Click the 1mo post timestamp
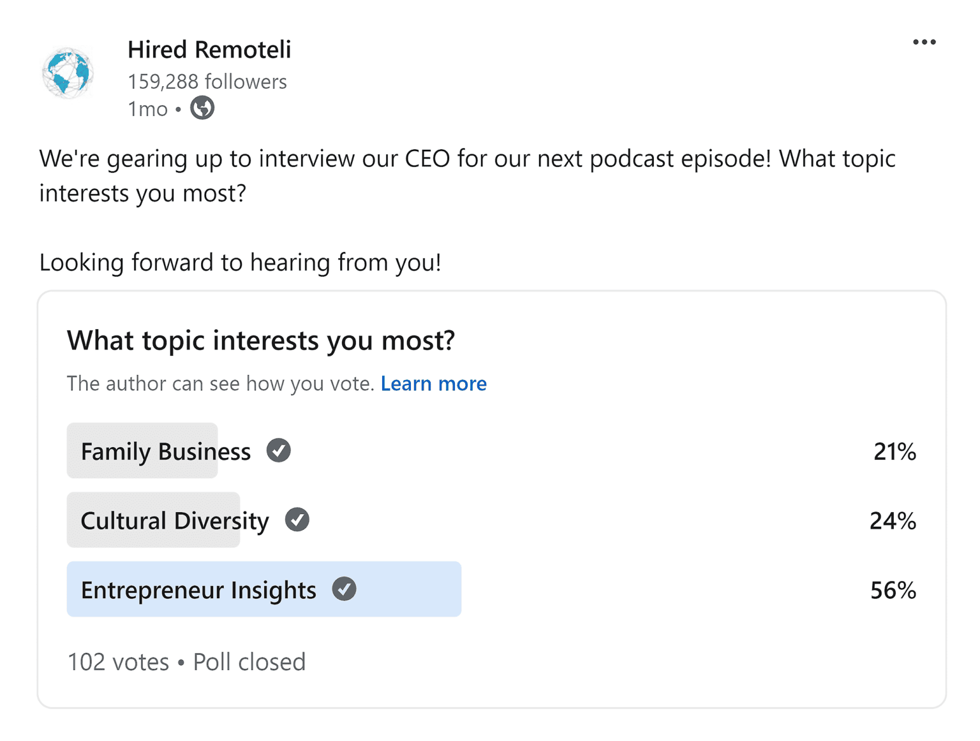This screenshot has width=980, height=741. [x=147, y=109]
